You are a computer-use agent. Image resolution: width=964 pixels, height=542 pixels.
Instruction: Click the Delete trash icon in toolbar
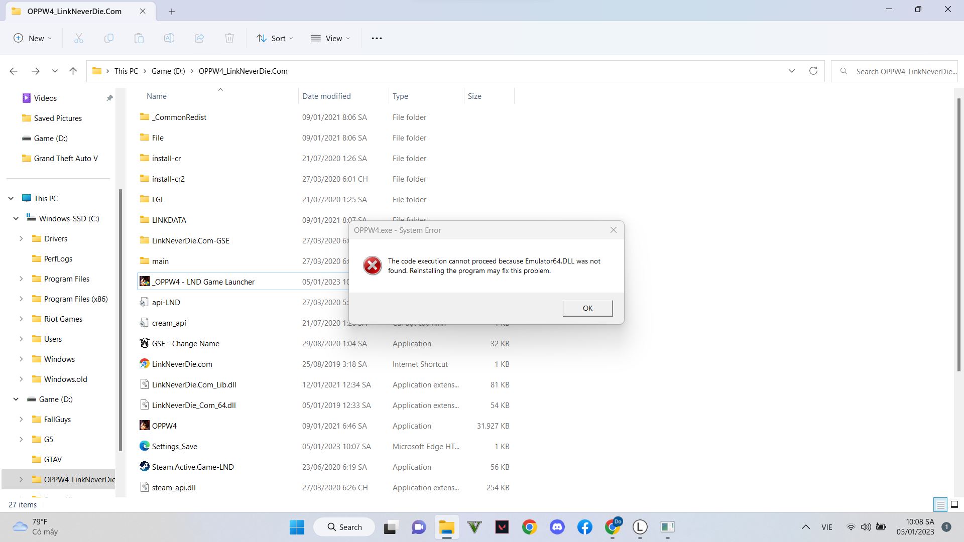229,38
